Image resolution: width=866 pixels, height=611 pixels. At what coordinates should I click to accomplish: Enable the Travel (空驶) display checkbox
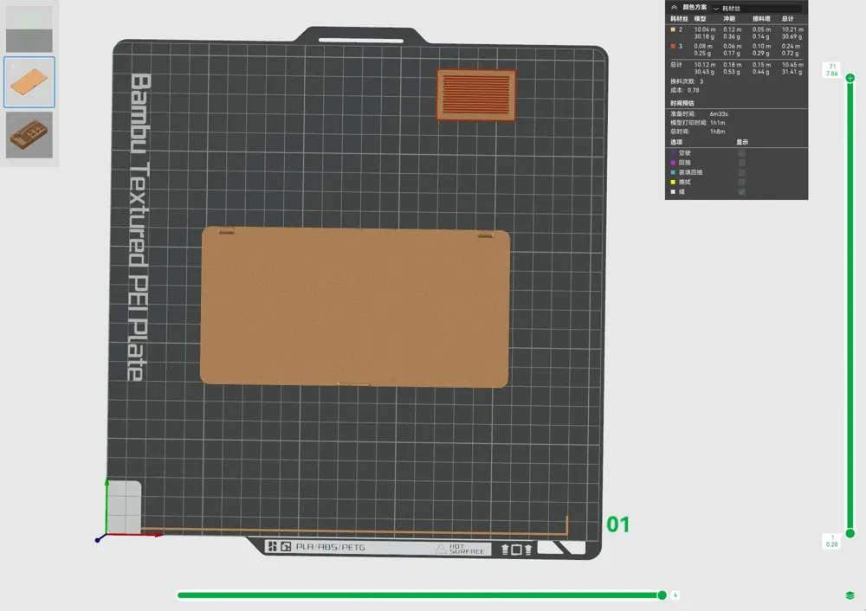pos(740,153)
